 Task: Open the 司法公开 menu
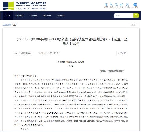click(x=47, y=16)
